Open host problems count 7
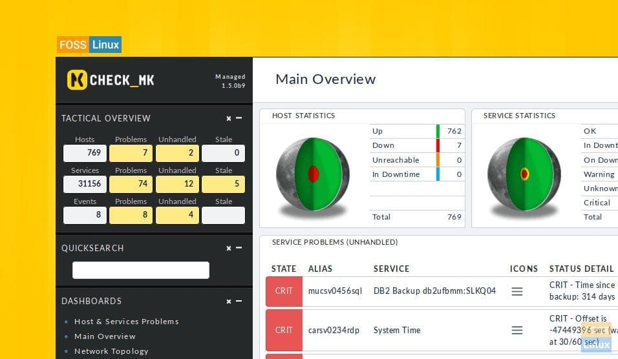Image resolution: width=618 pixels, height=359 pixels. pyautogui.click(x=131, y=153)
